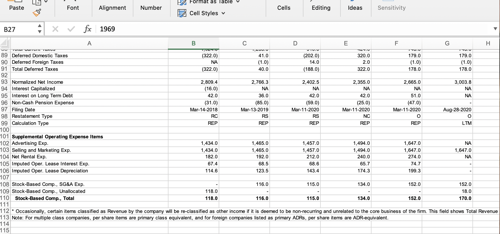Click Selling and Marketing Exp. label
500x234 pixels.
pyautogui.click(x=41, y=150)
